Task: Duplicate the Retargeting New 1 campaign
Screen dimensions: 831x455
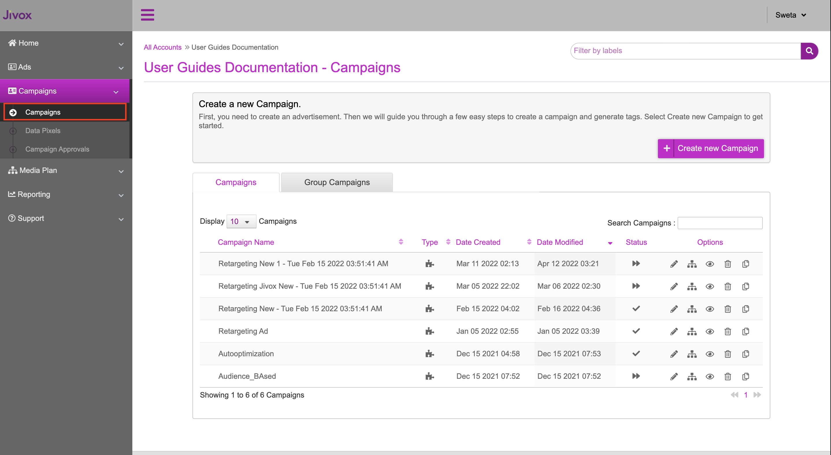Action: pos(745,264)
